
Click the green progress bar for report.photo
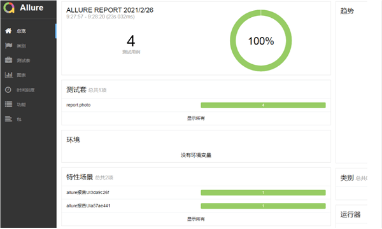[263, 105]
